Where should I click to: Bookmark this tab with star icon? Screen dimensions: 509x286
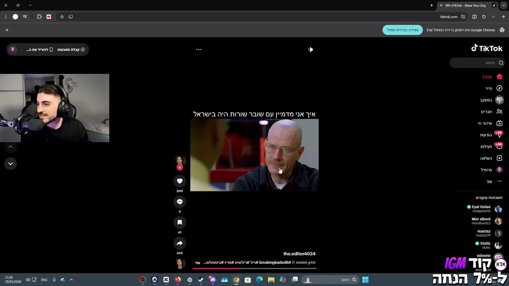point(62,17)
